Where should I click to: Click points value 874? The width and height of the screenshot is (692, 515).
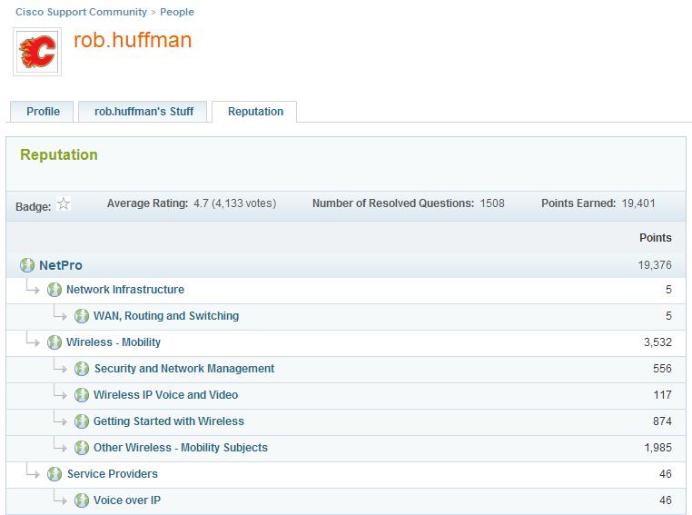662,421
